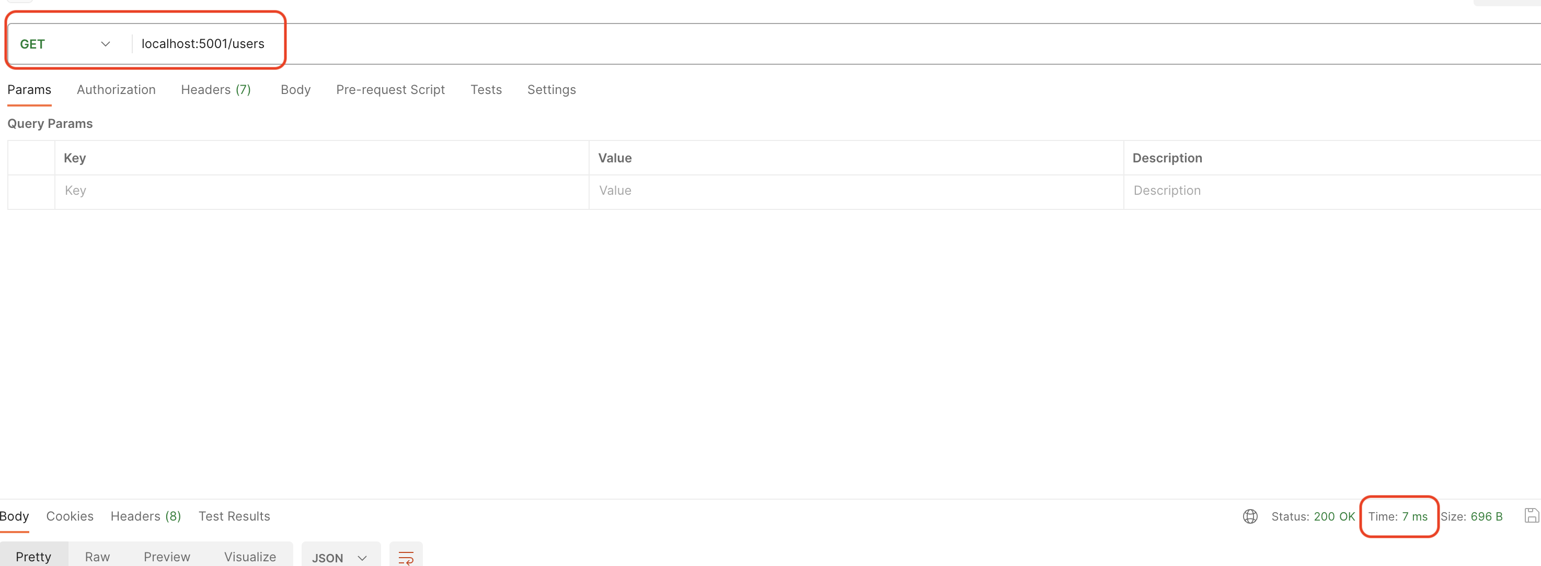Image resolution: width=1541 pixels, height=566 pixels.
Task: Show the Test Results tab
Action: (234, 516)
